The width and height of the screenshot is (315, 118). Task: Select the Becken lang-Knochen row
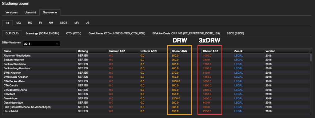tap(156, 68)
